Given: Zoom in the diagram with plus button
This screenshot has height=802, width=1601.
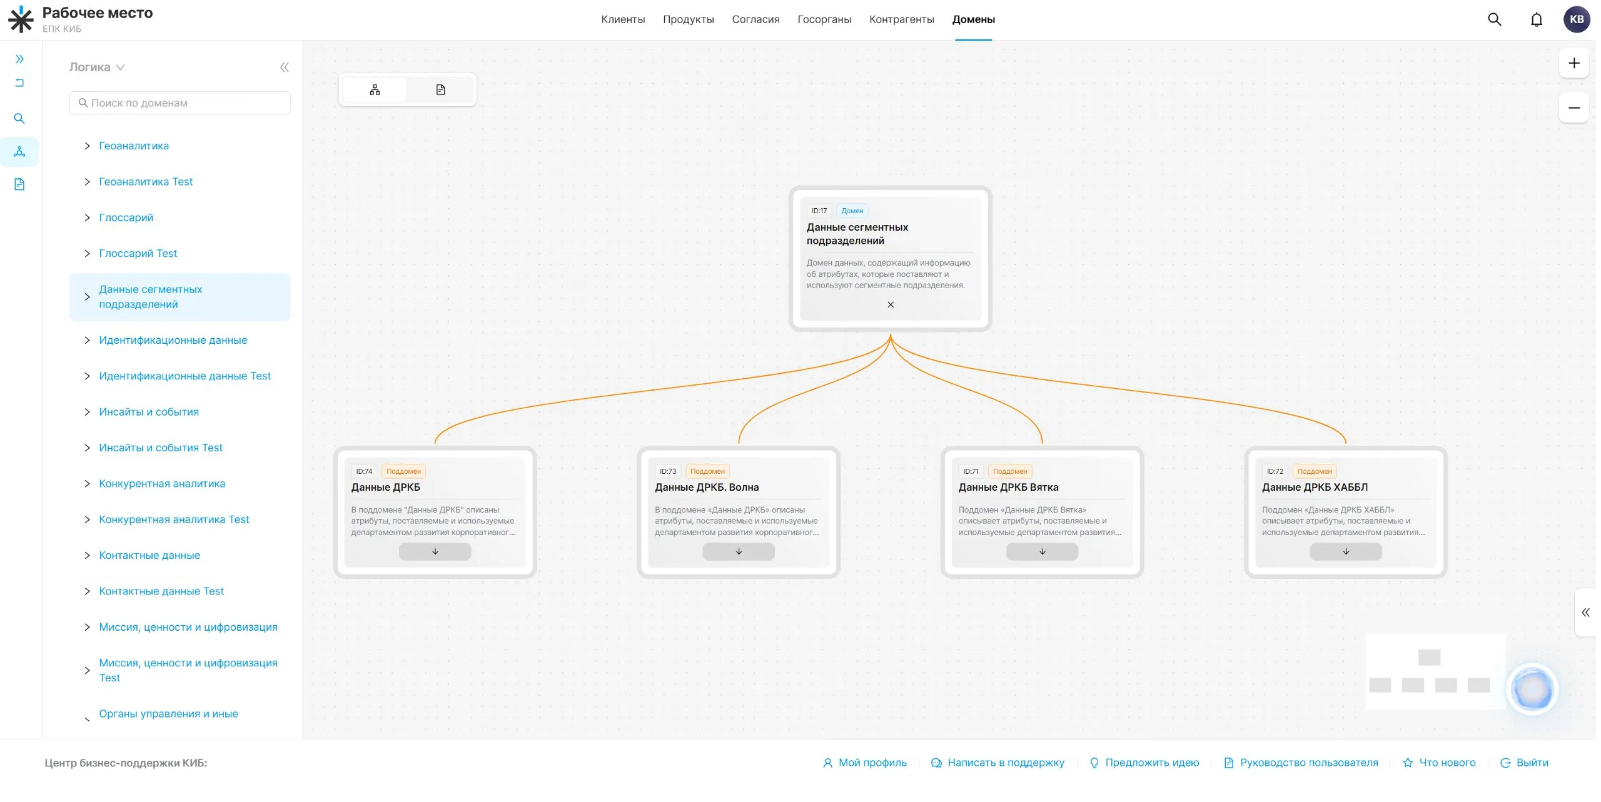Looking at the screenshot, I should [1573, 63].
